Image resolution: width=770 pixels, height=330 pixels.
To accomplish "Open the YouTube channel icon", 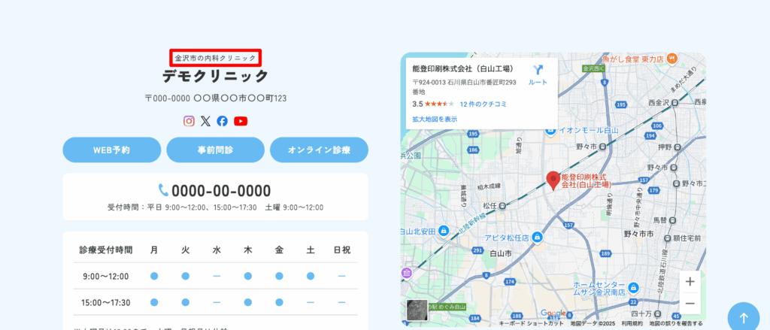I will click(x=241, y=121).
